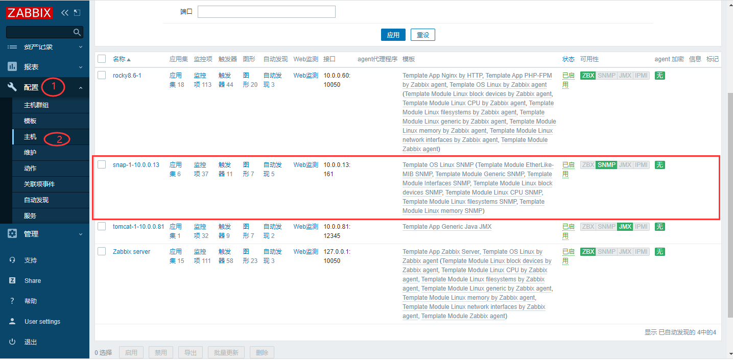733x360 pixels.
Task: Open the rocky8.6-1 host link
Action: click(127, 76)
